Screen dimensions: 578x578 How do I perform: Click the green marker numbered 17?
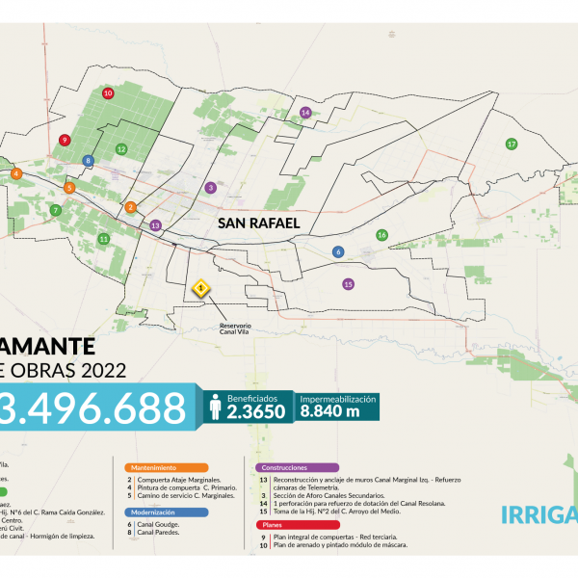[512, 144]
